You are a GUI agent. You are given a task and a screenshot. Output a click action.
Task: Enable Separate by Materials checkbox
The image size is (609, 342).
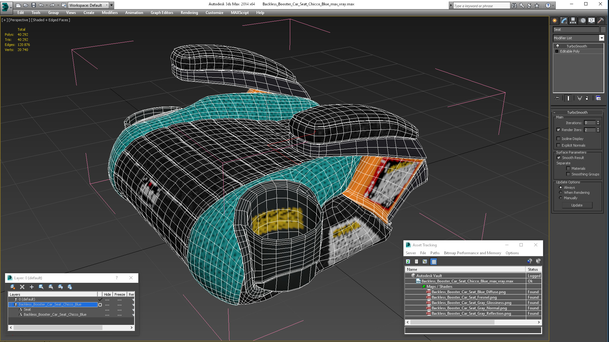568,168
